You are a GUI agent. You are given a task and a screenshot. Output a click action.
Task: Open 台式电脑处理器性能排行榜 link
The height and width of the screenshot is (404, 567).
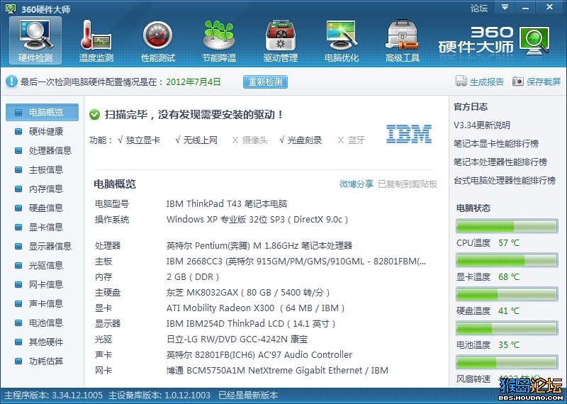click(x=505, y=180)
